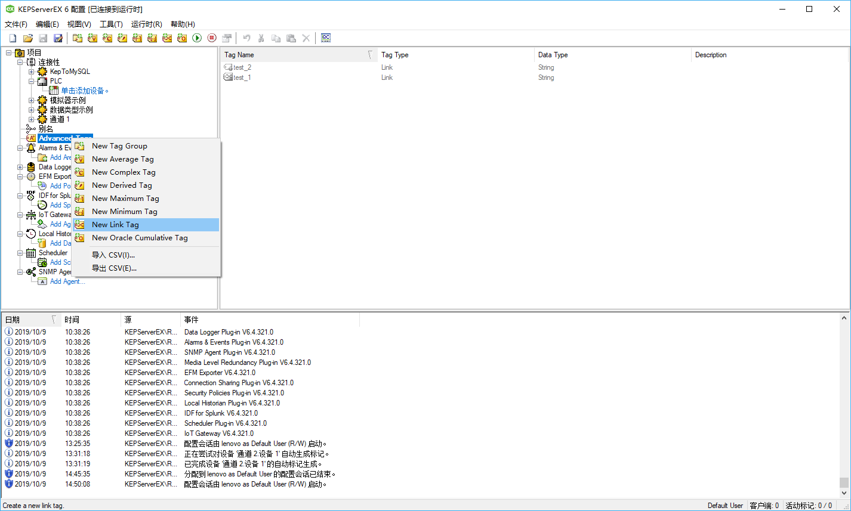Select the New Tag Group toolbar icon
Viewport: 851px width, 511px height.
[x=78, y=38]
